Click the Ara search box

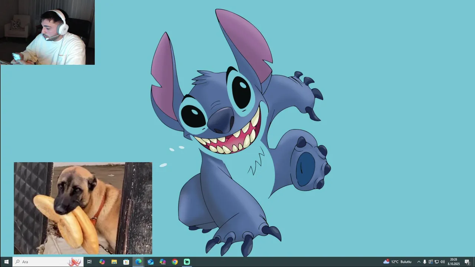pos(48,262)
